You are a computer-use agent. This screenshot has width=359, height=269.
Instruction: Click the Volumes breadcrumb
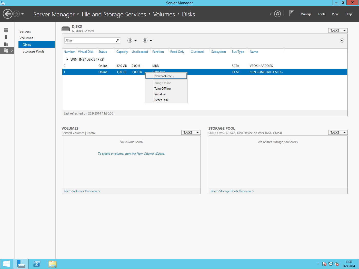point(164,14)
